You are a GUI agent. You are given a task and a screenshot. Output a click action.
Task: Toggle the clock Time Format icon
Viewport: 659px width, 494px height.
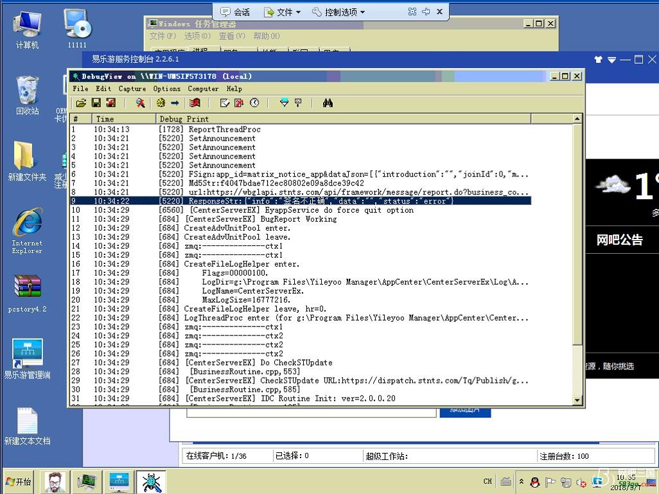click(254, 103)
